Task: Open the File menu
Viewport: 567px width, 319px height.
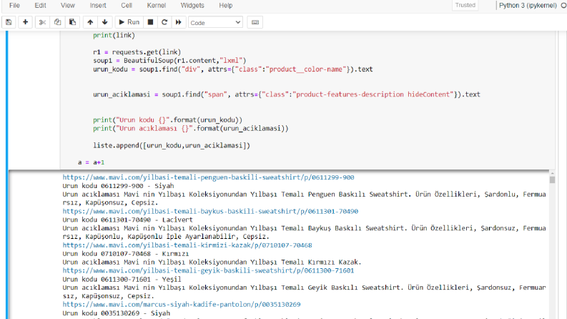Action: (x=14, y=6)
